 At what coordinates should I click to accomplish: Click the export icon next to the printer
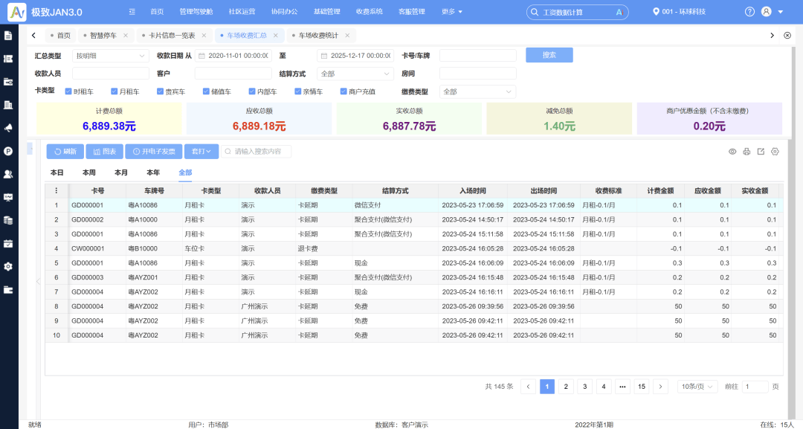pos(761,151)
